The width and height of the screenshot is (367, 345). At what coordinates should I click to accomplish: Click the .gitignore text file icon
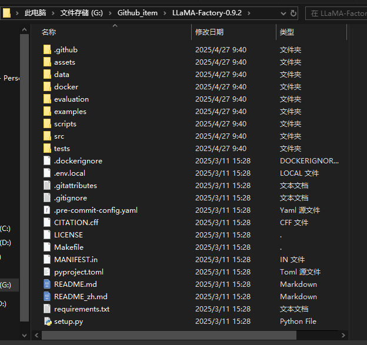[47, 198]
